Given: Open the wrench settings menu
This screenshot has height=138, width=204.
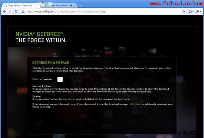Looking at the screenshot, I should [199, 11].
